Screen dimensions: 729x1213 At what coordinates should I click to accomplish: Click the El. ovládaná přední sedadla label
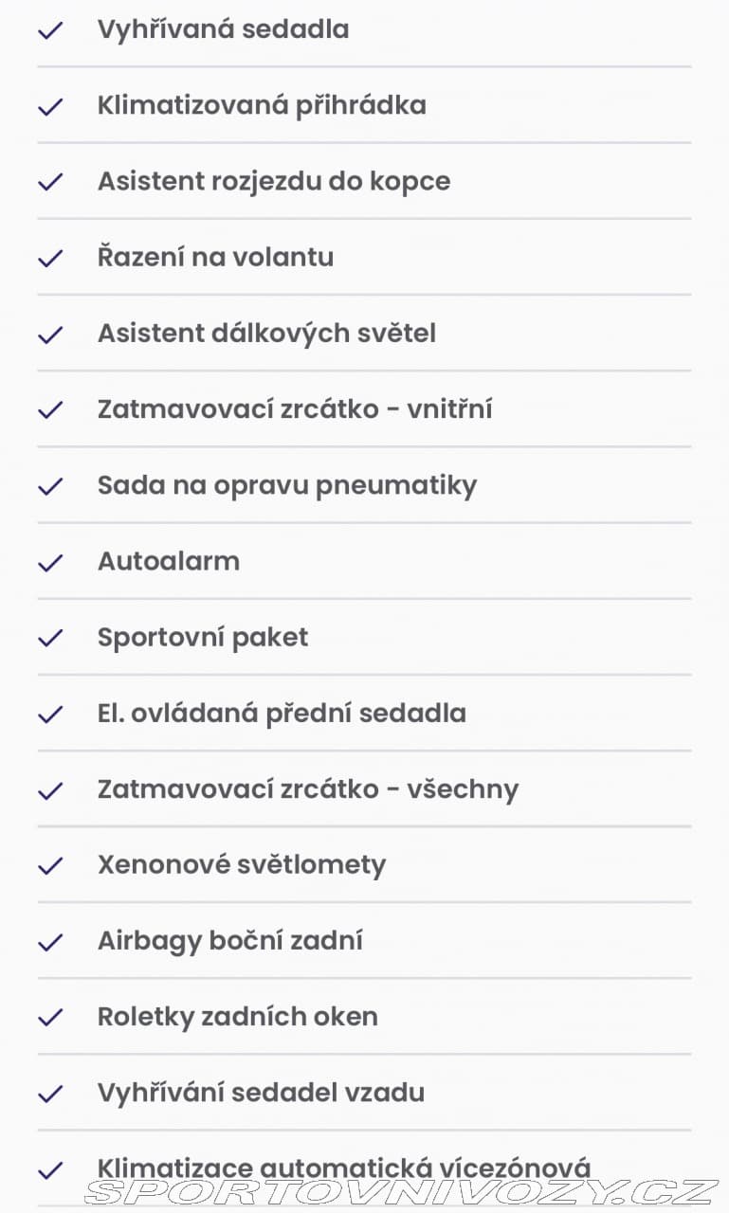[x=282, y=713]
